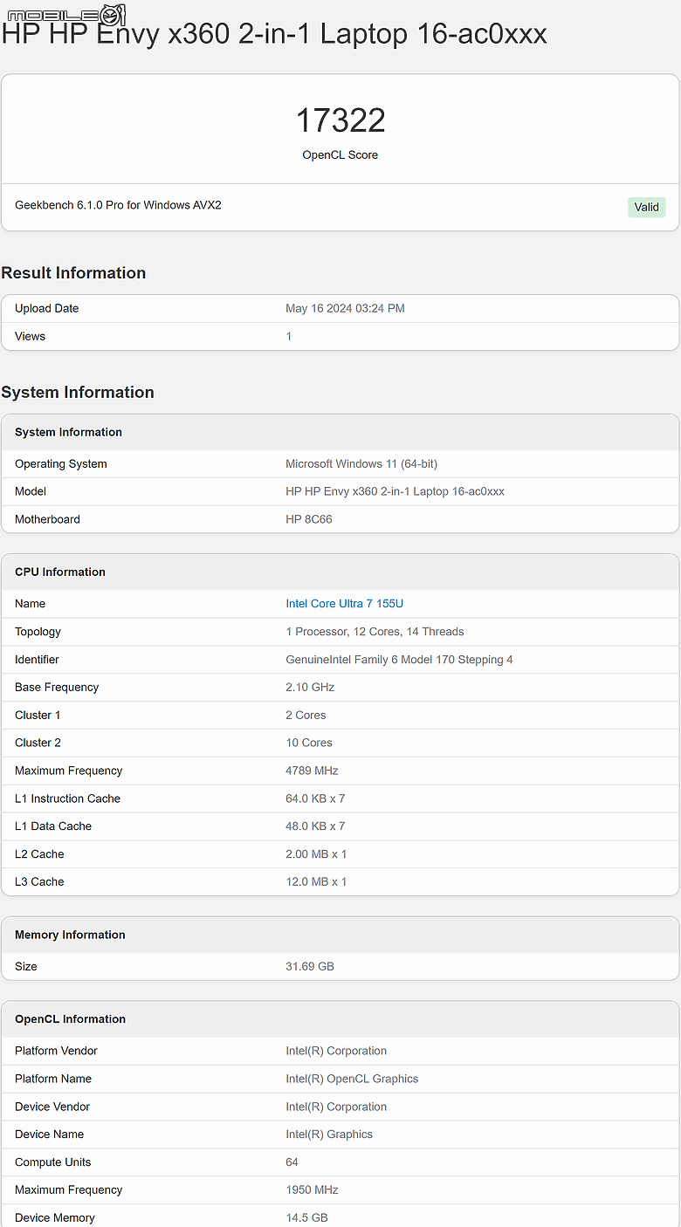Select Device Vendor value 'Intel(R) Corporation'

(x=336, y=1107)
